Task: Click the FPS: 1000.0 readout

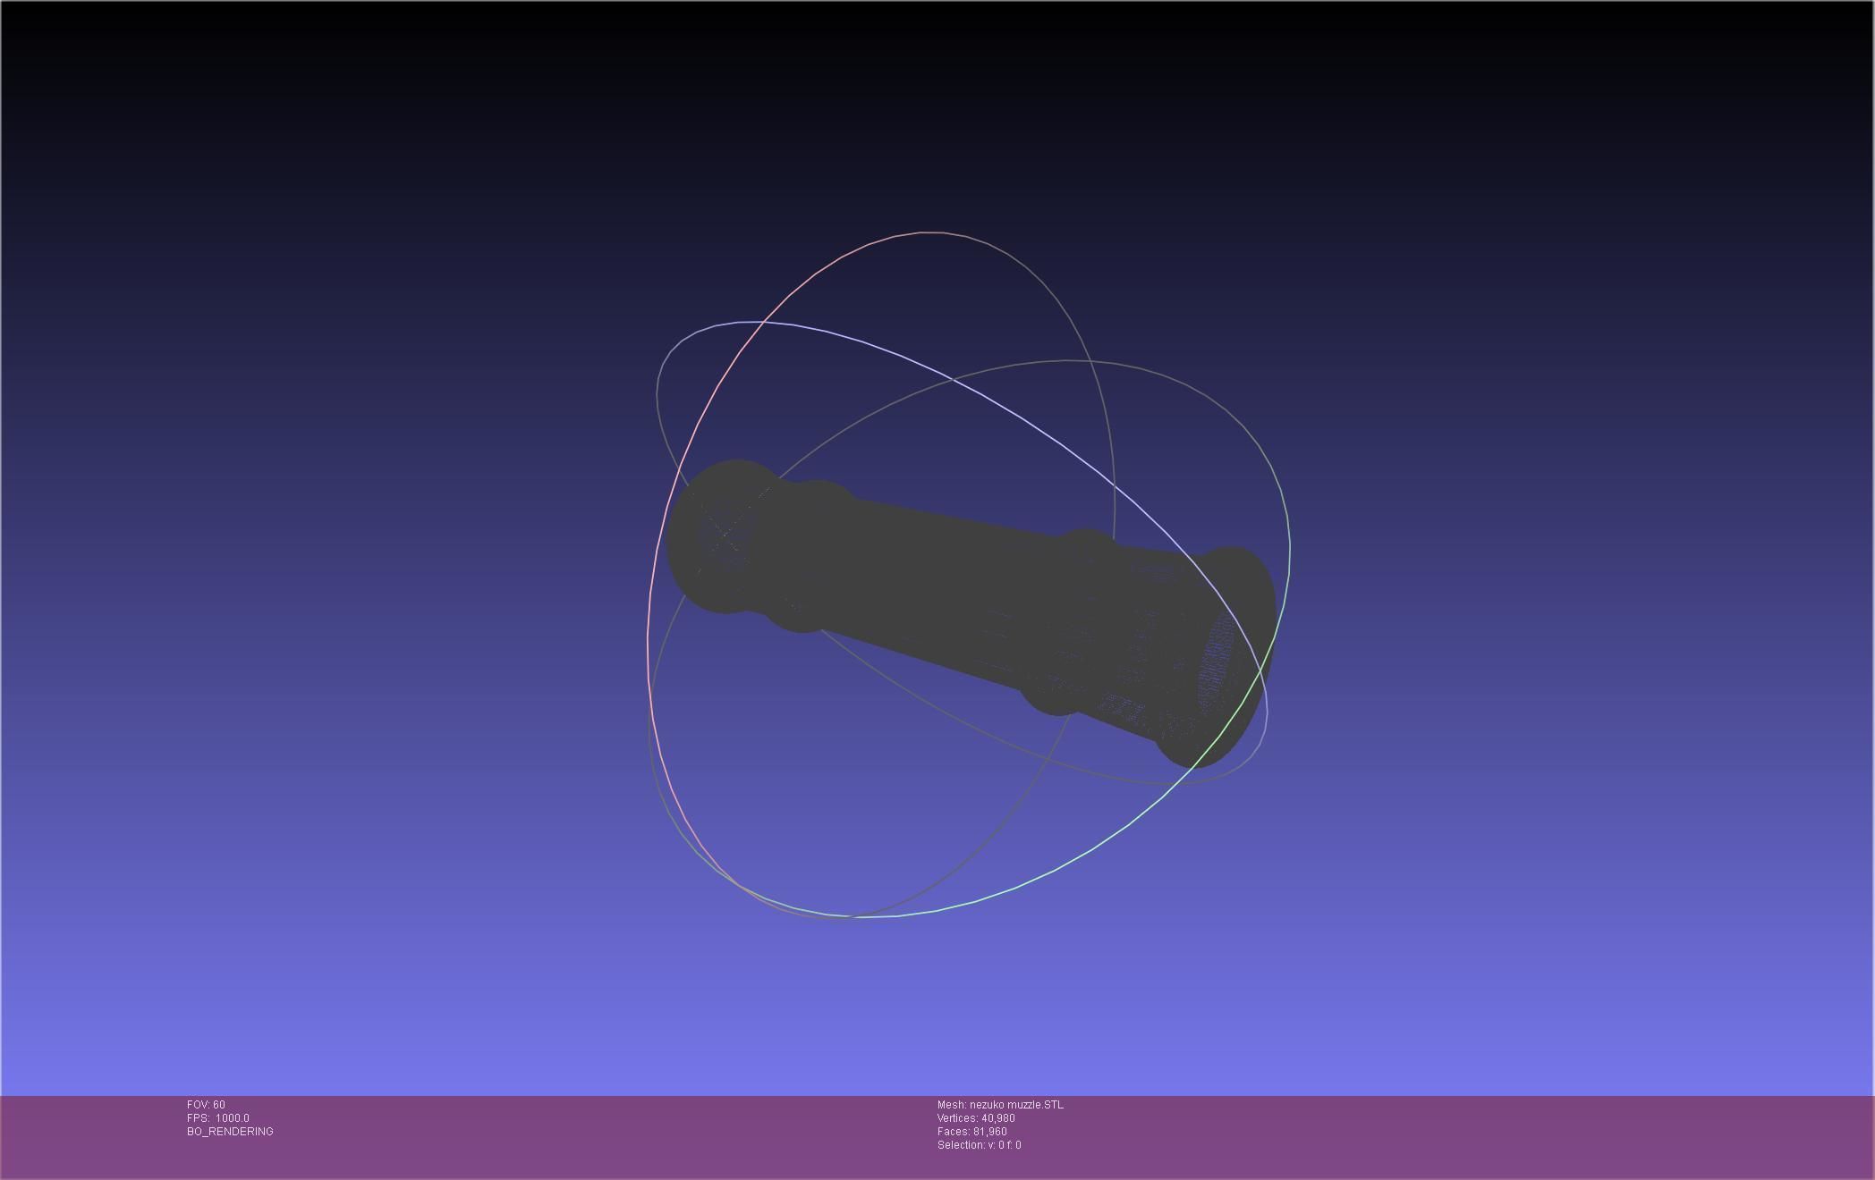Action: coord(218,1118)
